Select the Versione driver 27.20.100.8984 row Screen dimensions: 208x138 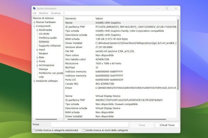pos(120,47)
